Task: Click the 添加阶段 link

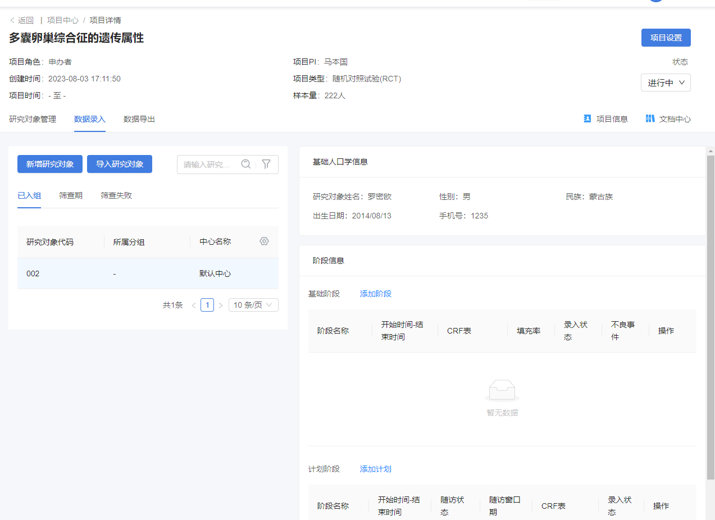Action: coord(375,294)
